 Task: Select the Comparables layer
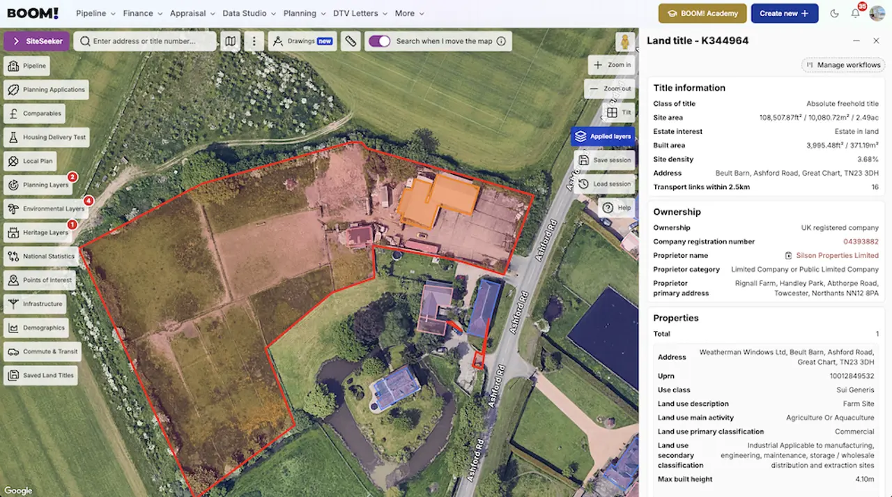pyautogui.click(x=35, y=113)
